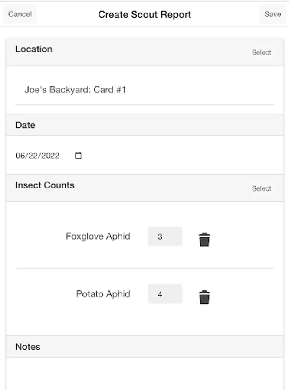Click the empty Notes text area
The image size is (289, 390).
[144, 373]
